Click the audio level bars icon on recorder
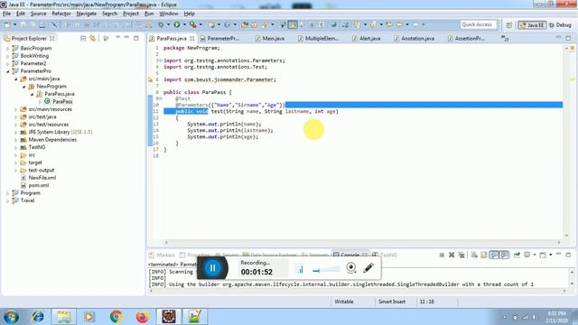Screen dimensions: 578x325 click(300, 269)
